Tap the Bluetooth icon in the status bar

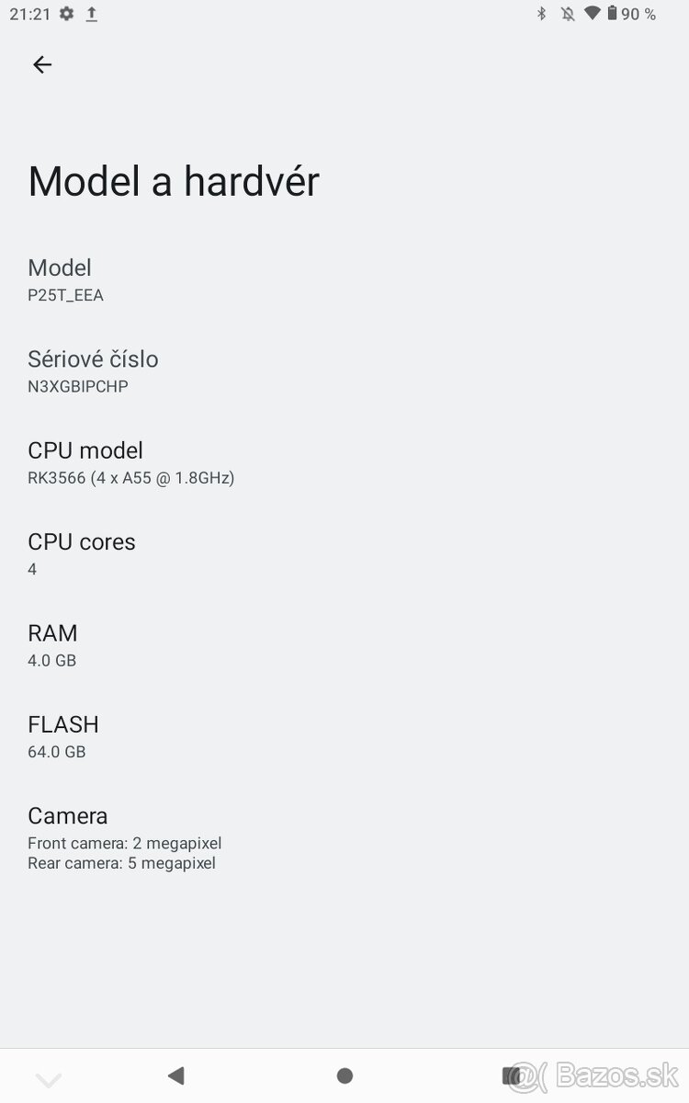pos(541,13)
